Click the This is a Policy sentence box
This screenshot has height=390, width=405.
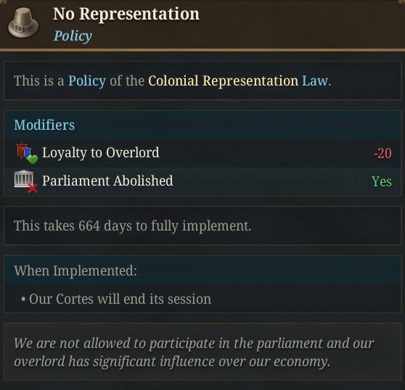point(202,80)
